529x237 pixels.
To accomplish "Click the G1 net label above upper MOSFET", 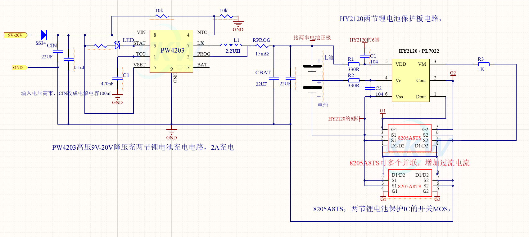I will (383, 111).
